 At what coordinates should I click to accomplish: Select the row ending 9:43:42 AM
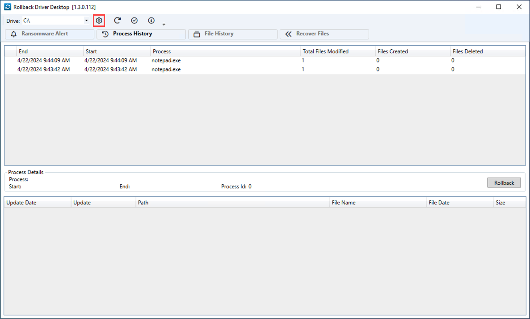click(265, 69)
